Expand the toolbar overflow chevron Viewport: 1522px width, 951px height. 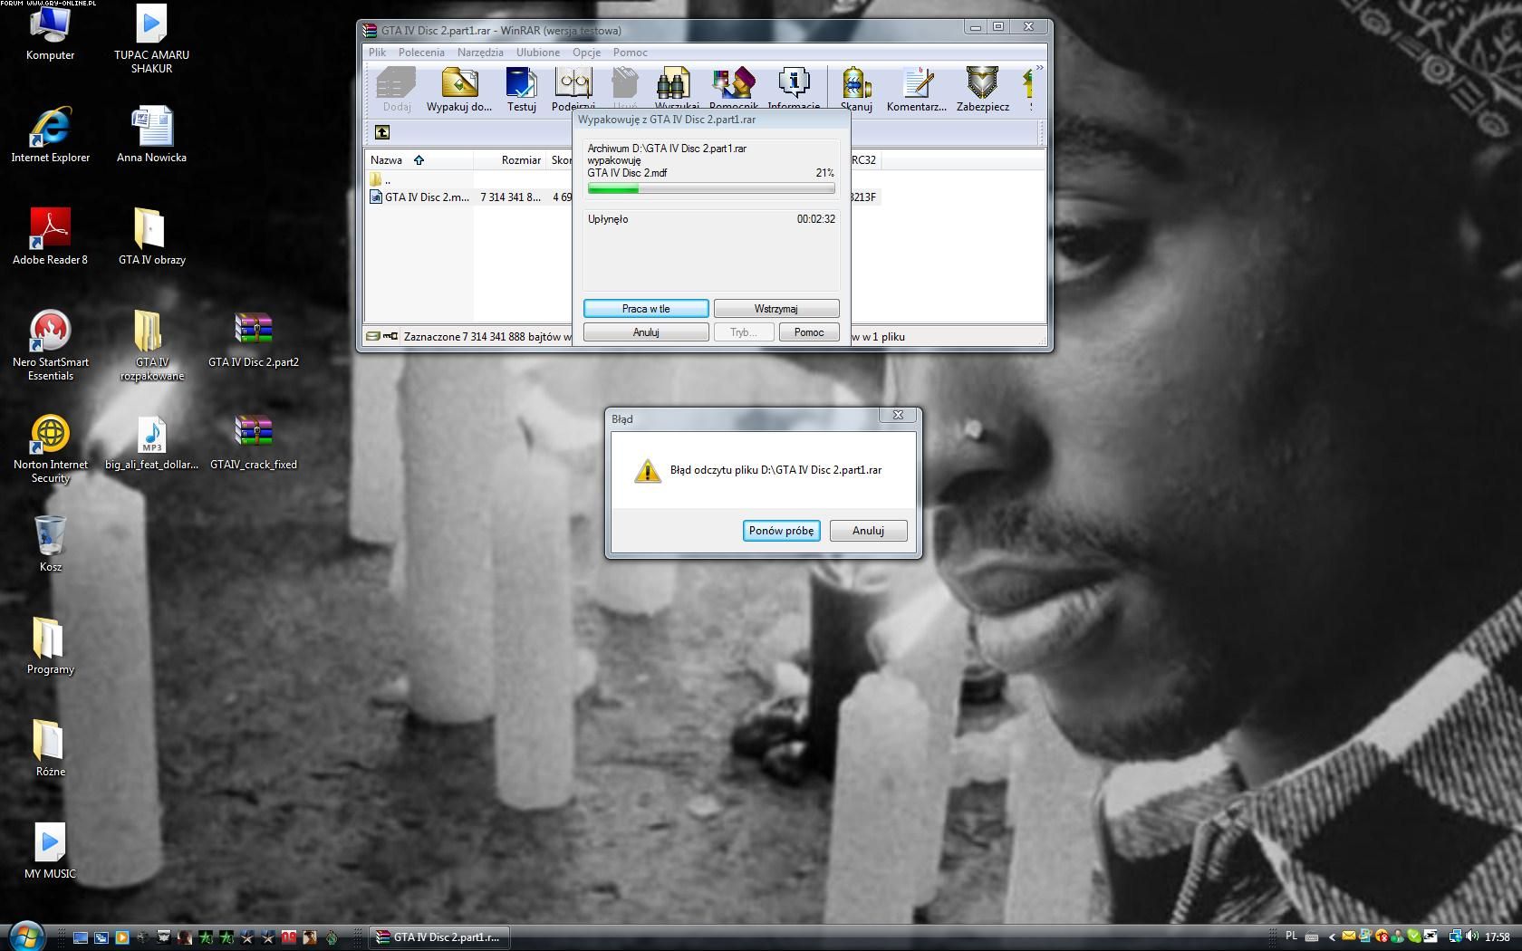(x=1039, y=68)
